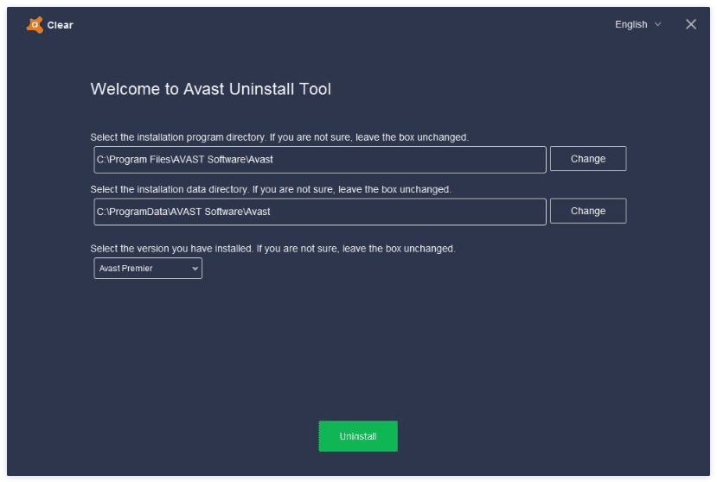Click the green Uninstall button
Screen dimensions: 717x482
[x=358, y=436]
